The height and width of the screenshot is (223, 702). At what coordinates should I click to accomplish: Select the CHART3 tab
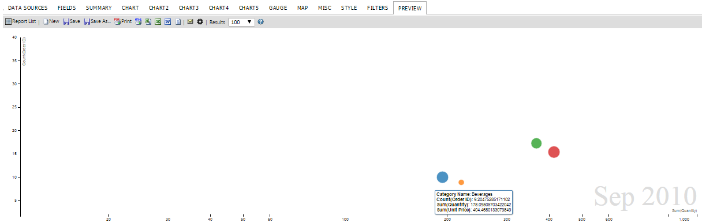pyautogui.click(x=189, y=8)
